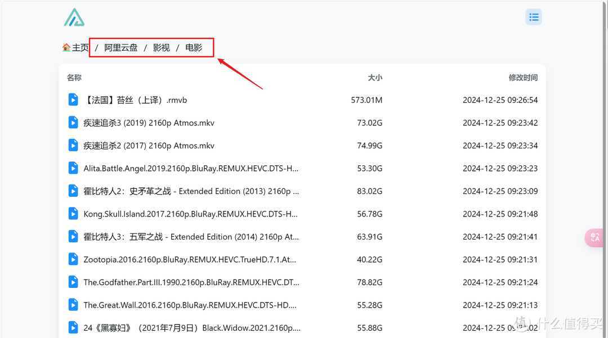Open the 电影 breadcrumb entry
This screenshot has width=608, height=338.
[x=194, y=47]
